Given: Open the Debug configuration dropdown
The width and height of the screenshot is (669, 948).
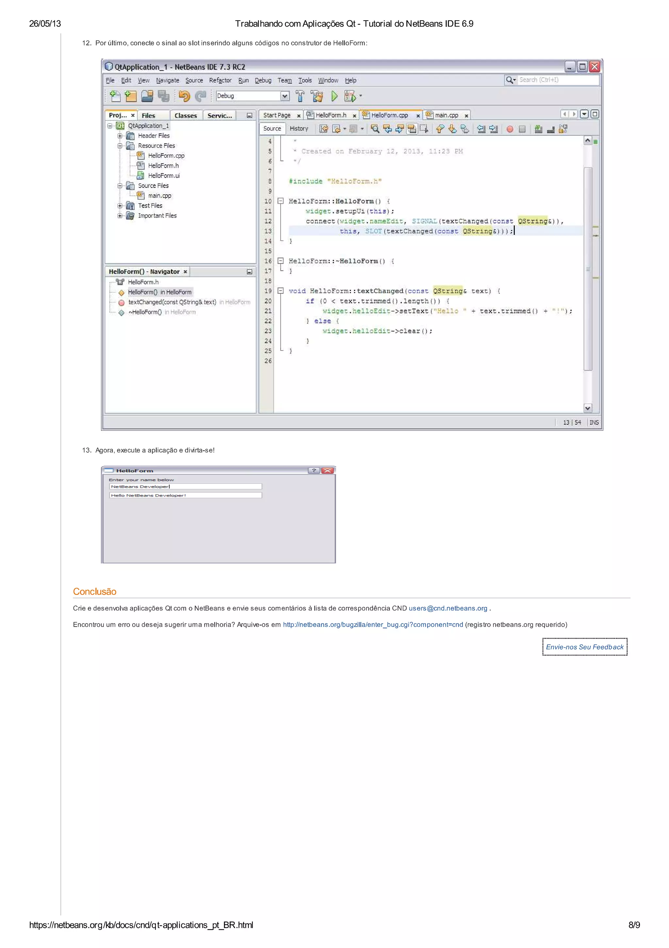Looking at the screenshot, I should pyautogui.click(x=285, y=96).
